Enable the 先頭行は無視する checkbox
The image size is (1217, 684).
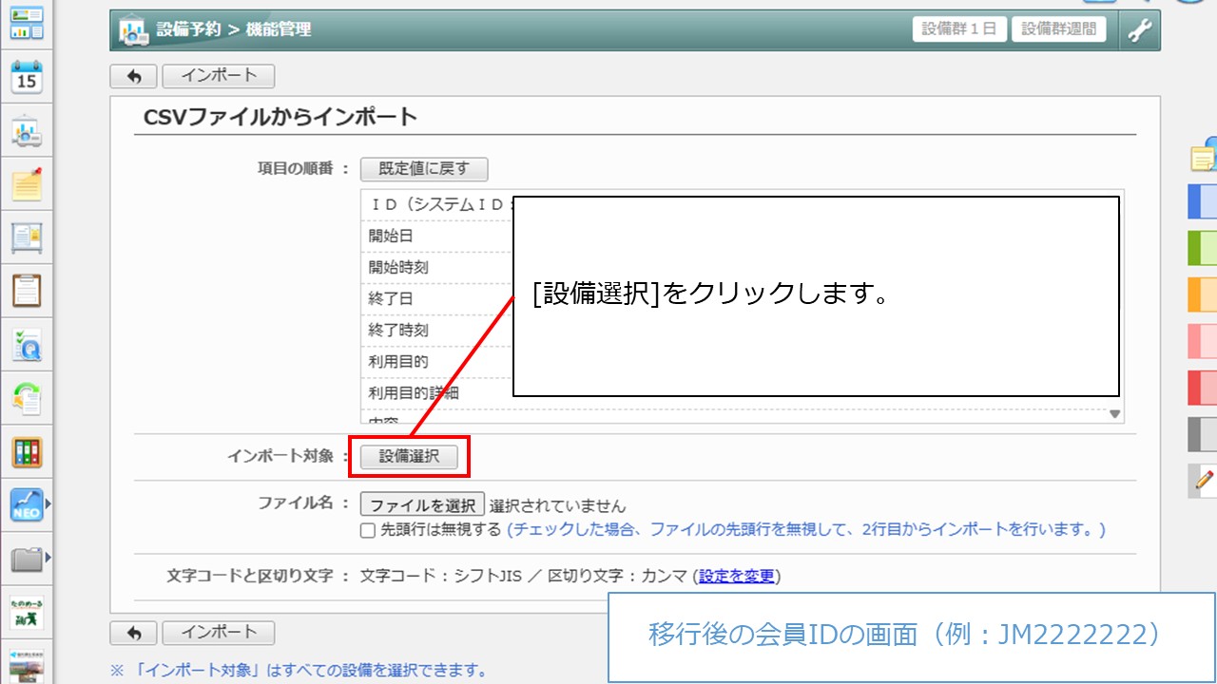click(368, 530)
